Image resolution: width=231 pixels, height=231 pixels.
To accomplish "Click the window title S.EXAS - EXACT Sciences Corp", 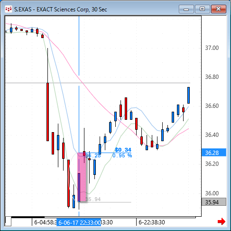I will click(61, 10).
